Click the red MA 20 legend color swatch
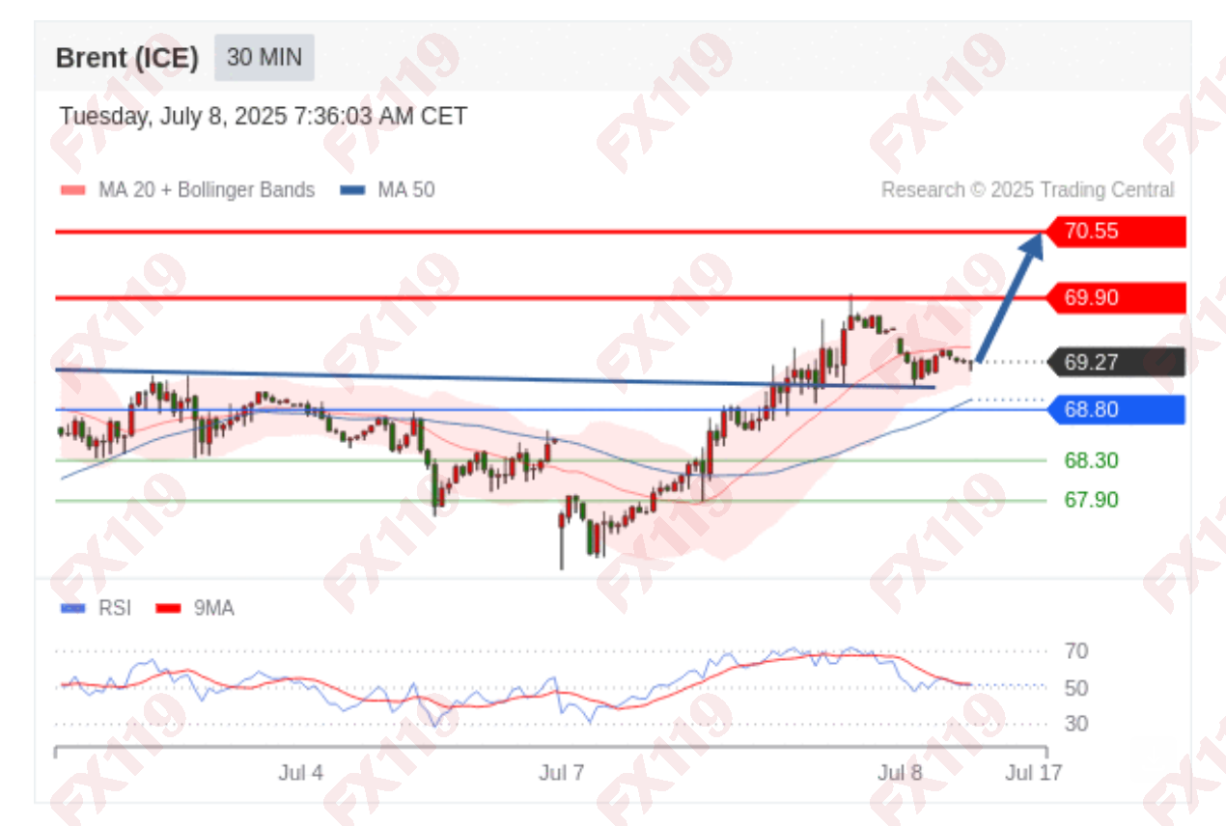 tap(73, 190)
